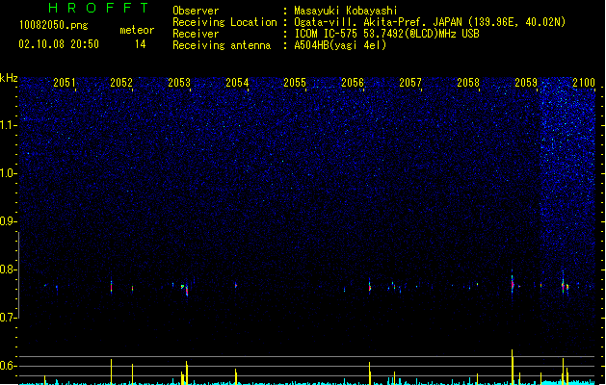Click the 2051 time marker
The width and height of the screenshot is (606, 385).
coord(65,83)
